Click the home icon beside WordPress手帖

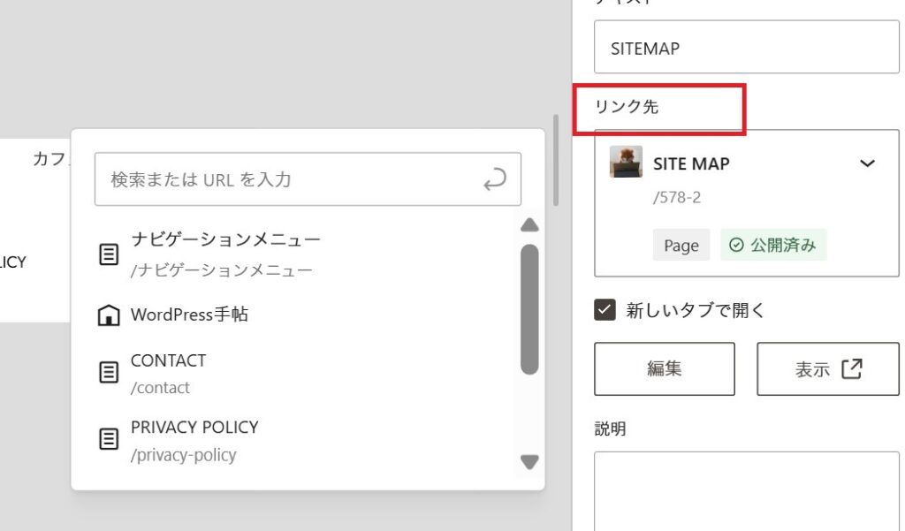click(109, 315)
